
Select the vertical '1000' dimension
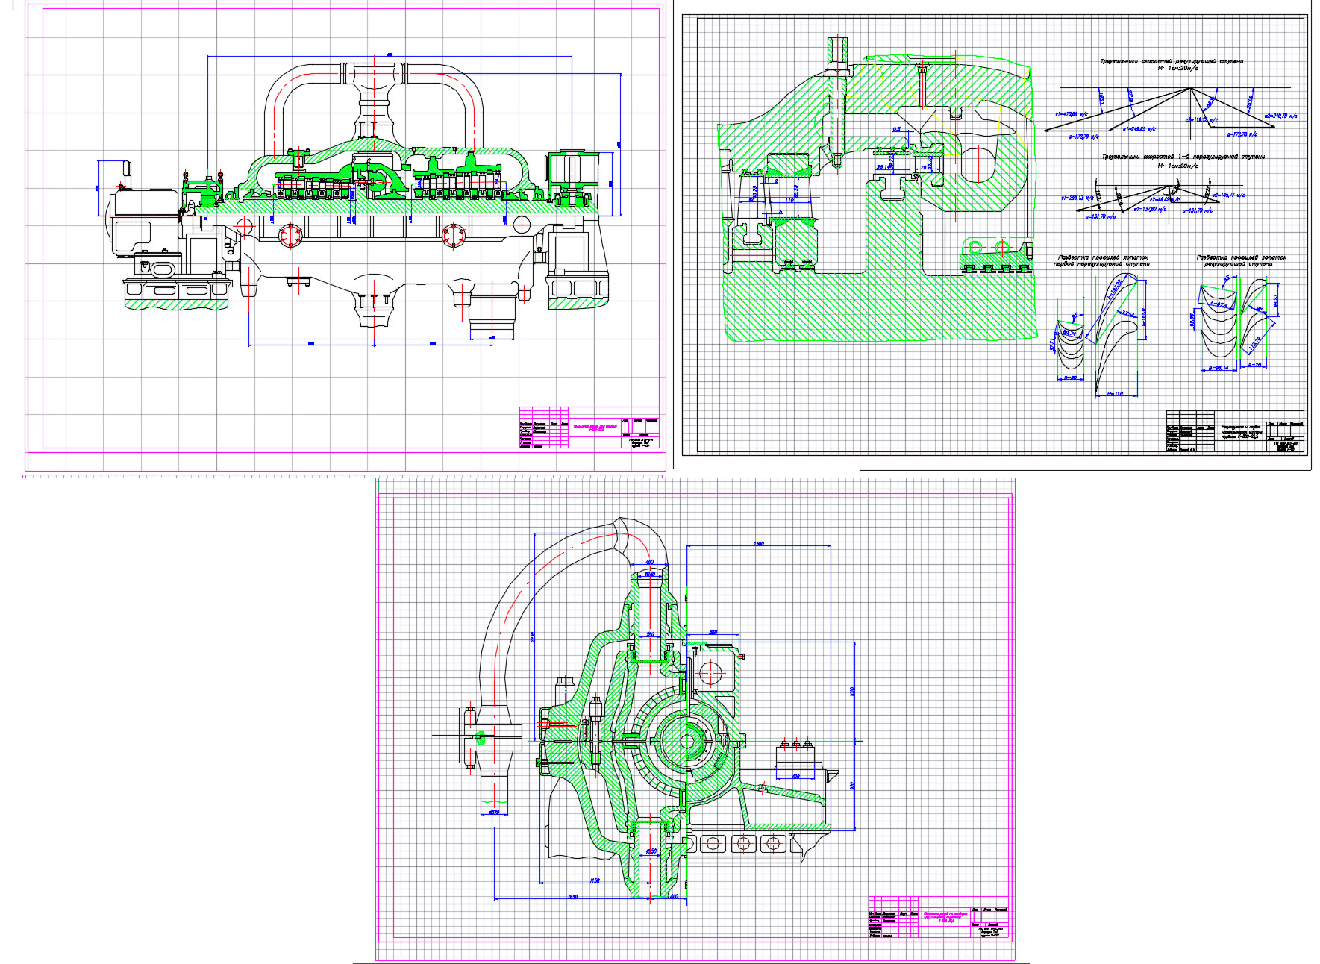coord(852,692)
